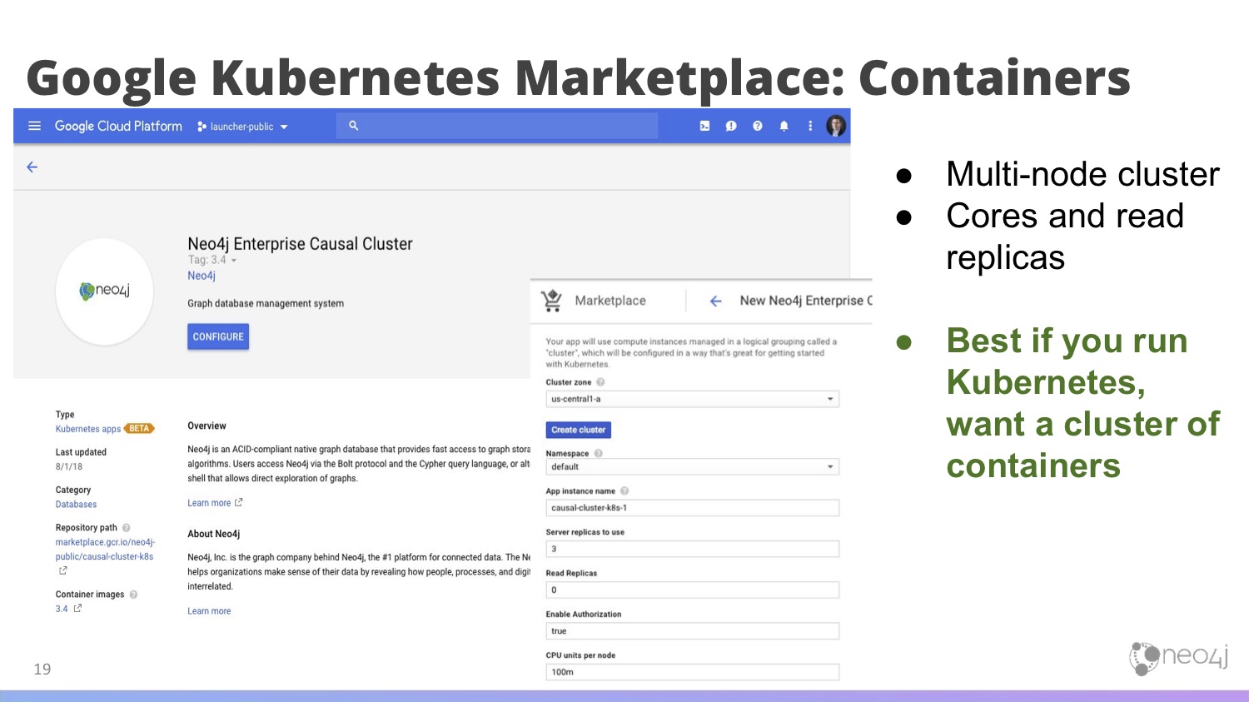Show help for App instance name
Image resolution: width=1249 pixels, height=702 pixels.
(x=624, y=491)
